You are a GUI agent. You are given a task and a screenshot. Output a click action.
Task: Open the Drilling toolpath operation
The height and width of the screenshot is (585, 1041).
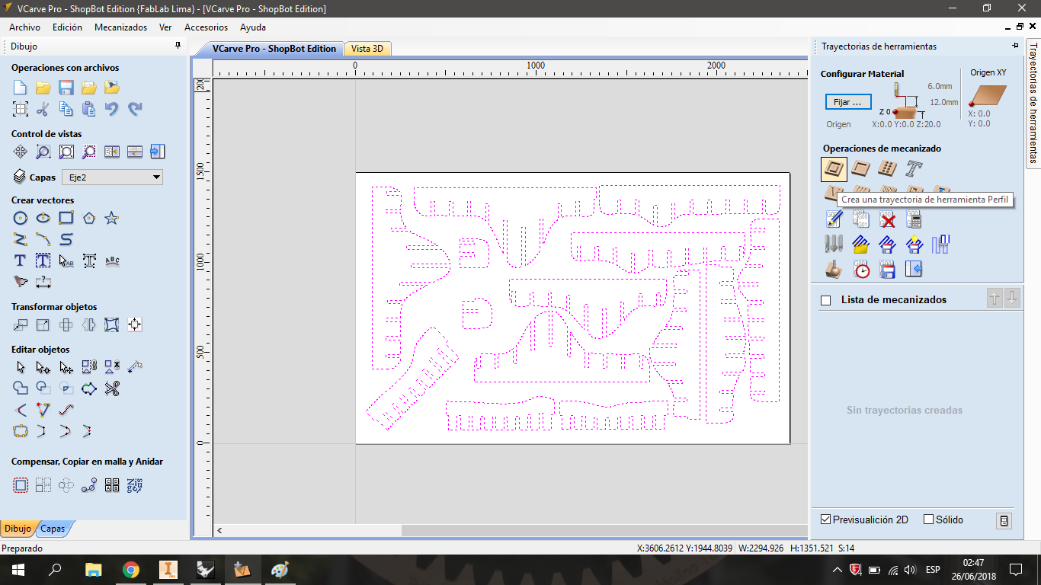point(887,168)
